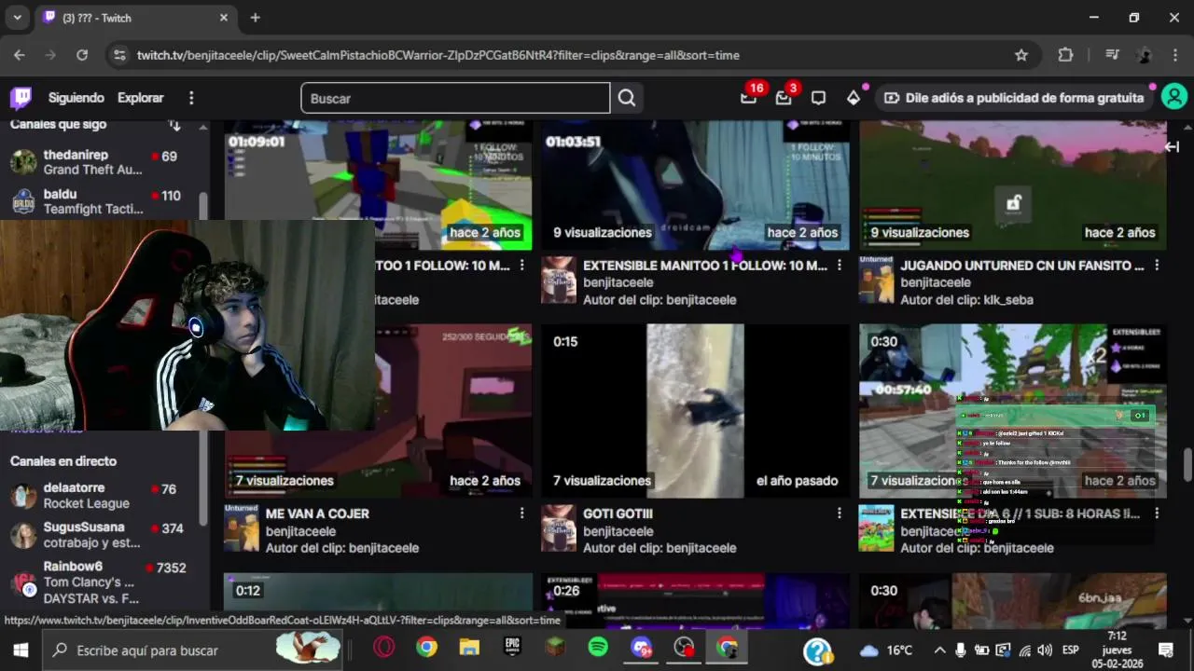
Task: Open notifications inbox with 16 badge
Action: pyautogui.click(x=749, y=97)
